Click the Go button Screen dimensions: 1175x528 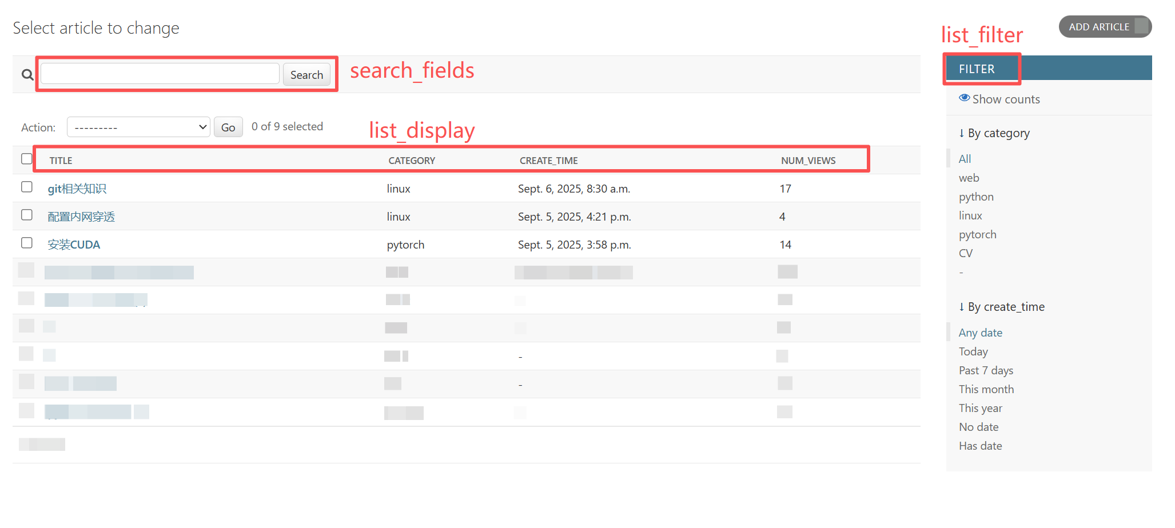[x=228, y=127]
